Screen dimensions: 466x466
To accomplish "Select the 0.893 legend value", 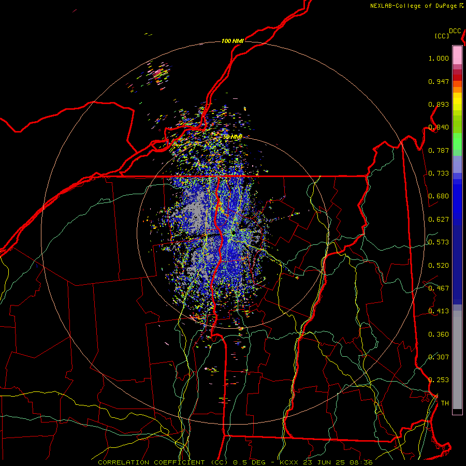I will (x=439, y=104).
